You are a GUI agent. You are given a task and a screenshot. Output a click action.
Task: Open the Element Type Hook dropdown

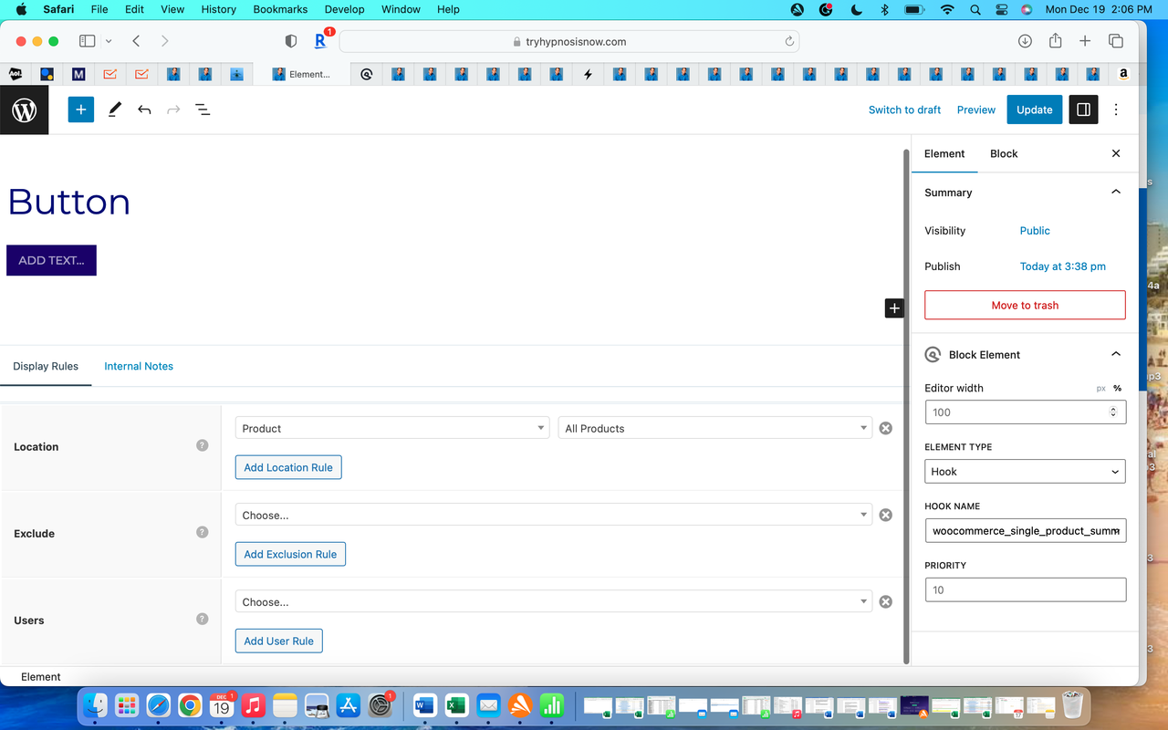pos(1025,471)
